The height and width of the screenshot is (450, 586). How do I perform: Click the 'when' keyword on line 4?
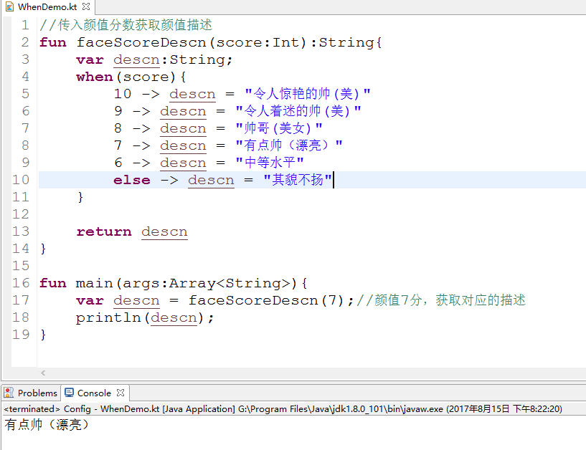click(95, 77)
